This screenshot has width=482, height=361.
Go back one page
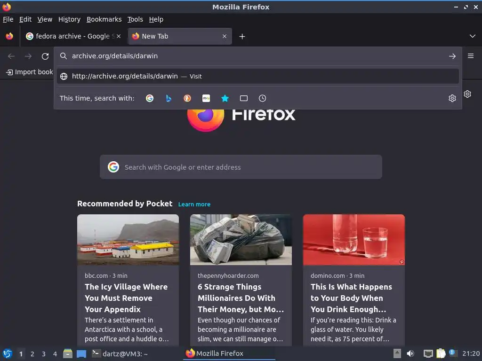point(11,56)
